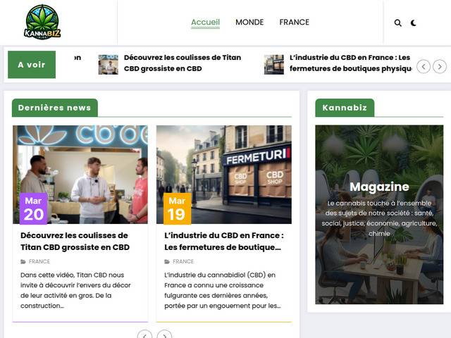Click the CBD industry ticker thumbnail
The width and height of the screenshot is (451, 338).
coord(274,65)
